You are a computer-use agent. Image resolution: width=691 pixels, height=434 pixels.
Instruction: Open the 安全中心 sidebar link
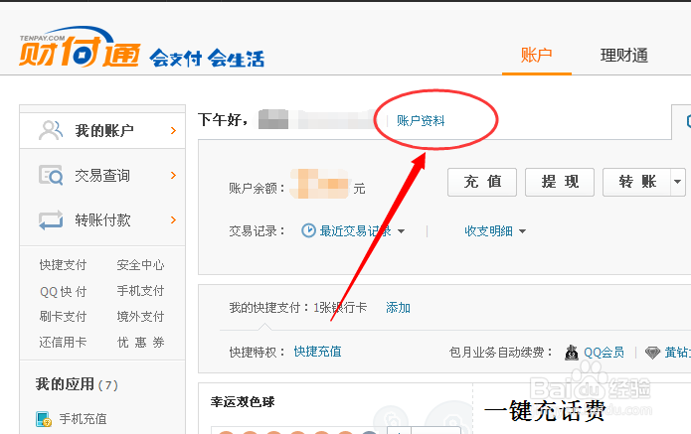point(140,265)
